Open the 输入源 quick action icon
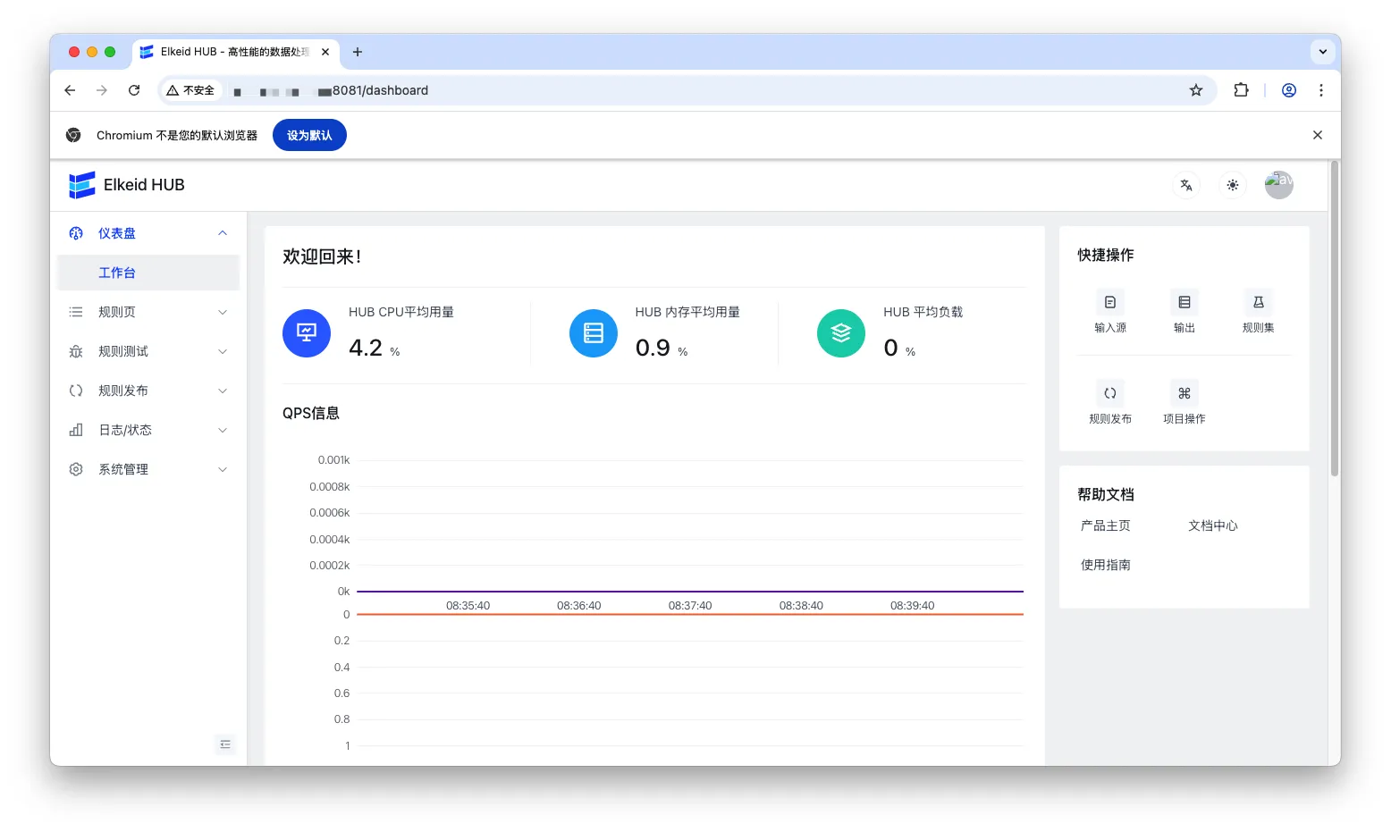 tap(1109, 303)
